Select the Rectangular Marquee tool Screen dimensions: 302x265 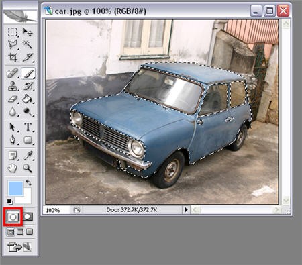[x=13, y=32]
